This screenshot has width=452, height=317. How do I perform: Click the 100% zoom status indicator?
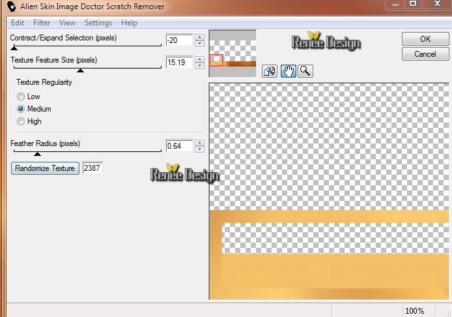coord(414,311)
